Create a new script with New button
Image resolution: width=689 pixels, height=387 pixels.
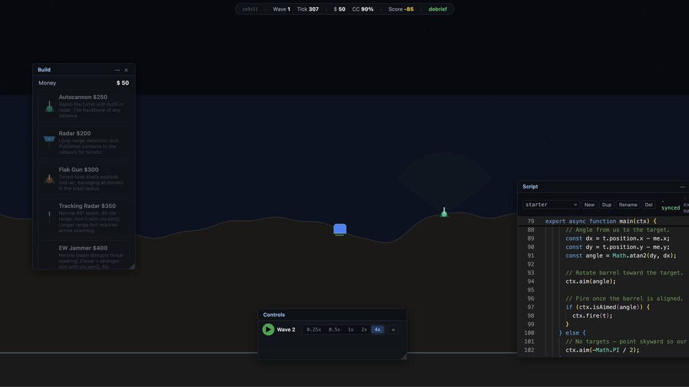tap(589, 205)
